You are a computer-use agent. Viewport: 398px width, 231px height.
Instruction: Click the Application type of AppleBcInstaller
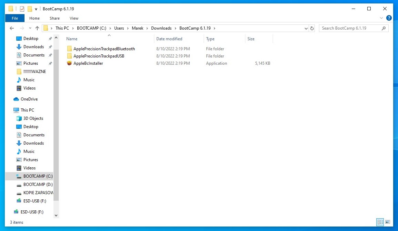click(216, 63)
